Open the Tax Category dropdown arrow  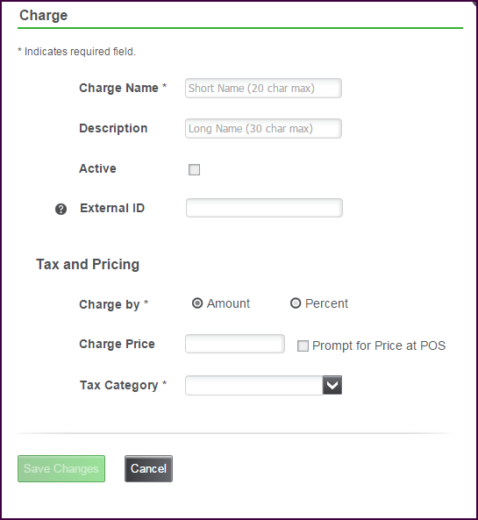coord(332,385)
